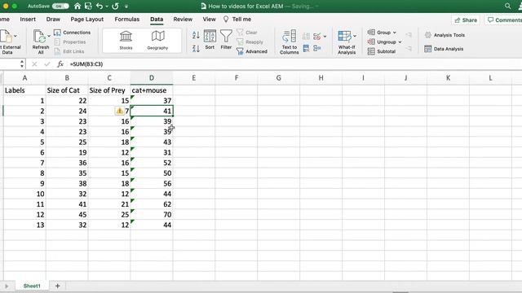Select the 'Size of Prey' header cell
This screenshot has height=293, width=522.
click(x=109, y=90)
